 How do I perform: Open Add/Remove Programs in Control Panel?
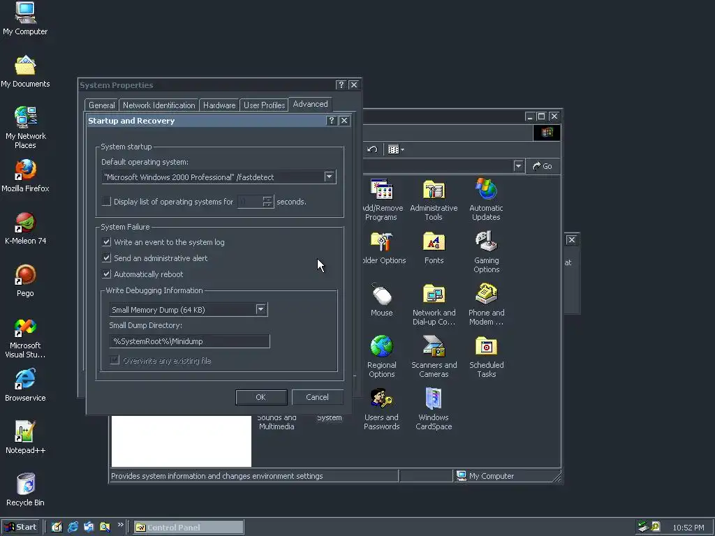pos(382,200)
